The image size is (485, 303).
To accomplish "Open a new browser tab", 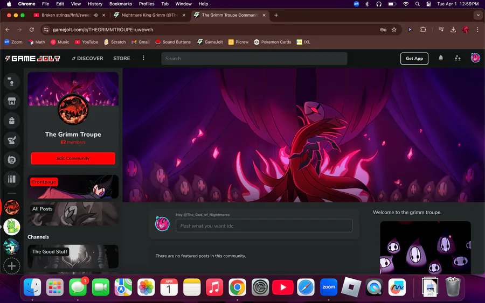I will coord(276,15).
